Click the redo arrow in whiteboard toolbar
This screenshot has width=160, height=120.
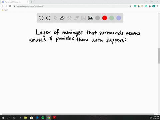coord(48,18)
